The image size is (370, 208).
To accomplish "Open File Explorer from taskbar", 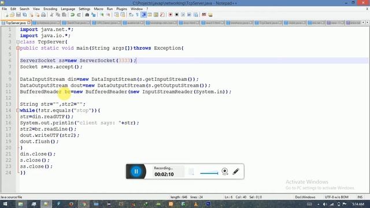I will pos(21,204).
